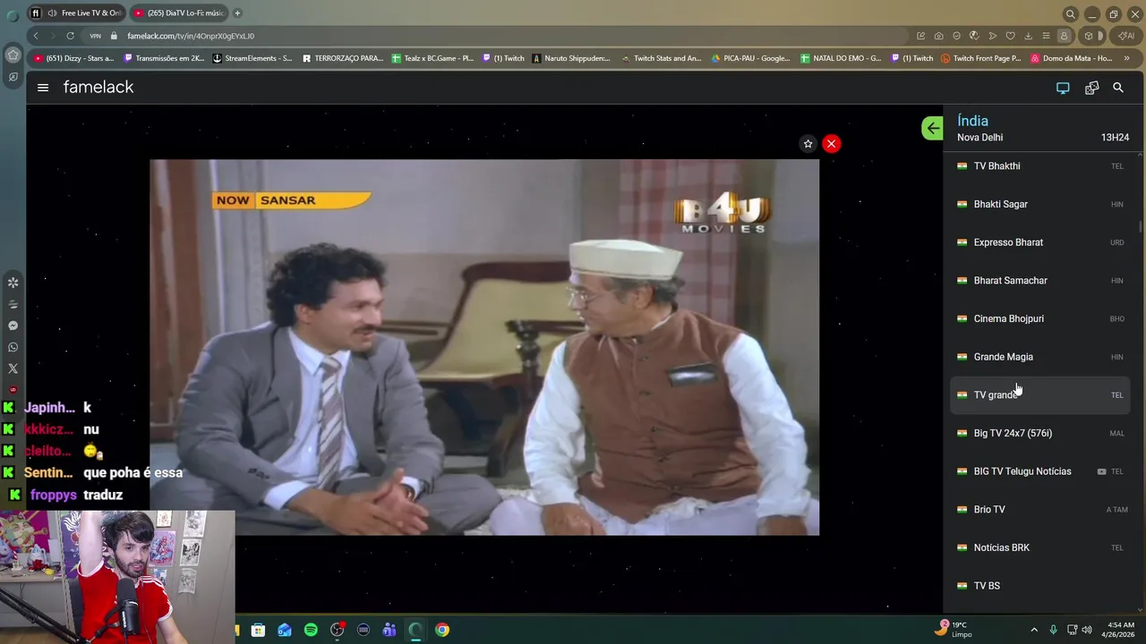The width and height of the screenshot is (1146, 644).
Task: Click the green back arrow beside Índia
Action: [x=932, y=128]
